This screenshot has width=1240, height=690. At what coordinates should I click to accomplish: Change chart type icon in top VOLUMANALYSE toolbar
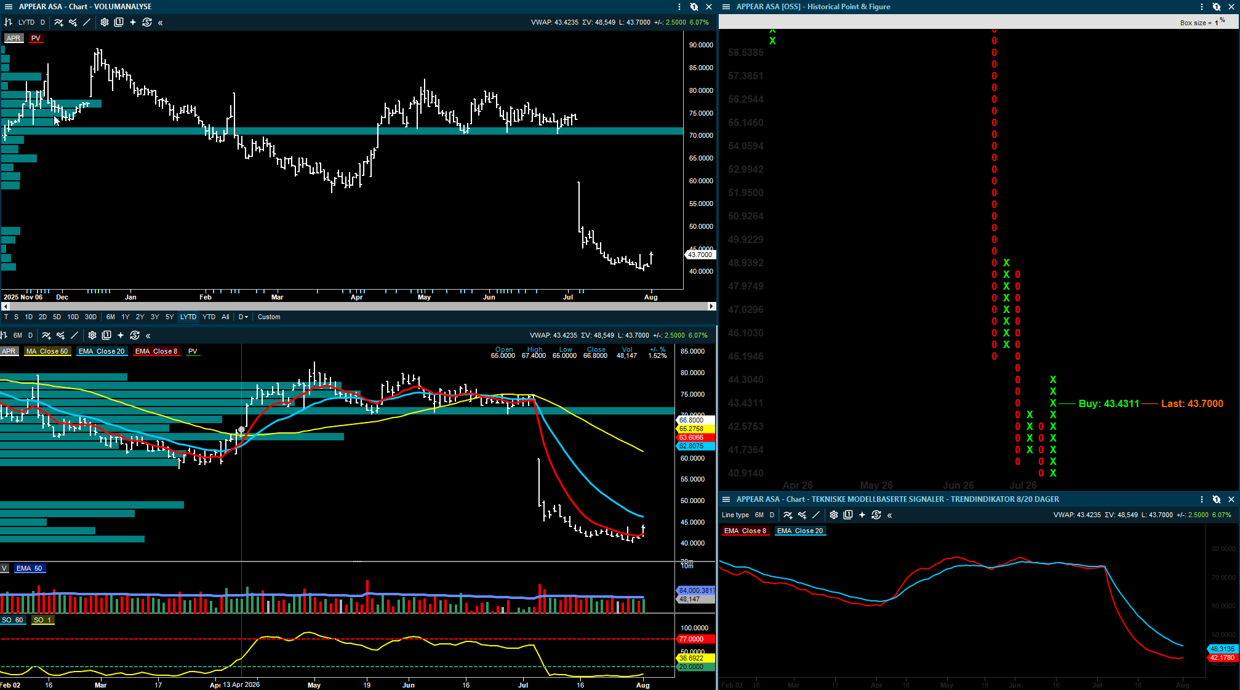click(9, 22)
